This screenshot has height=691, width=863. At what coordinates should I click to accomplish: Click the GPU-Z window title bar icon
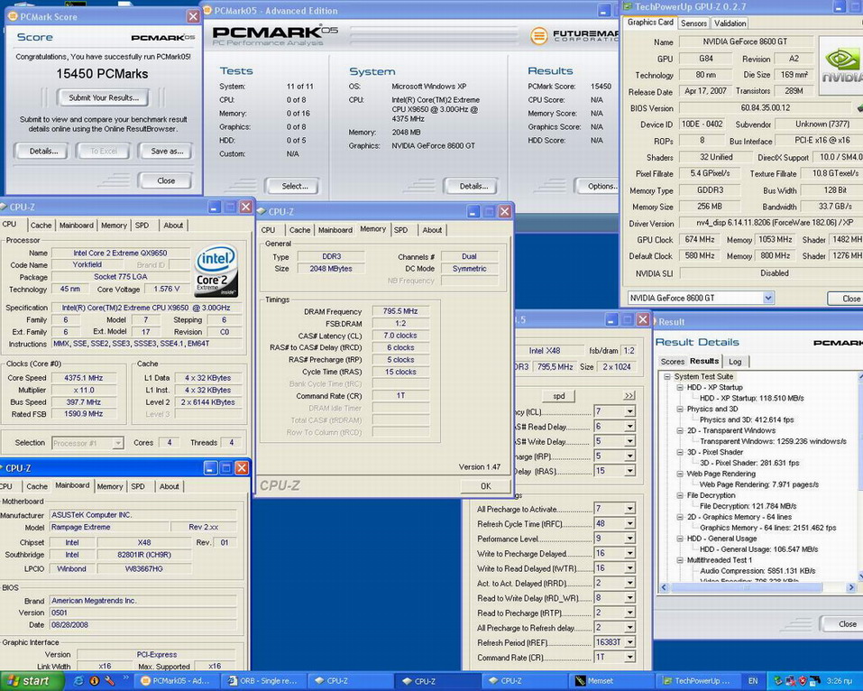tap(628, 6)
